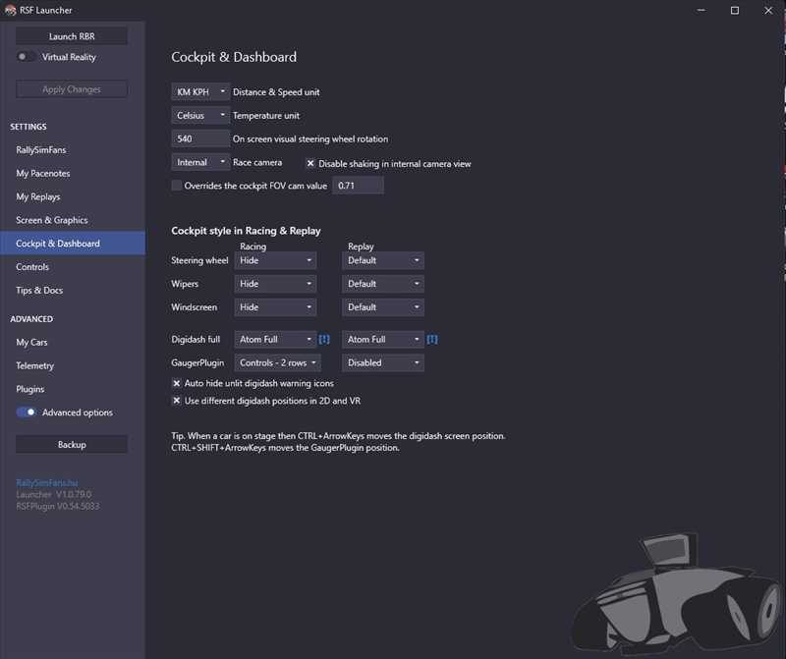Expand the Celsius temperature unit dropdown
This screenshot has width=786, height=659.
coord(200,116)
